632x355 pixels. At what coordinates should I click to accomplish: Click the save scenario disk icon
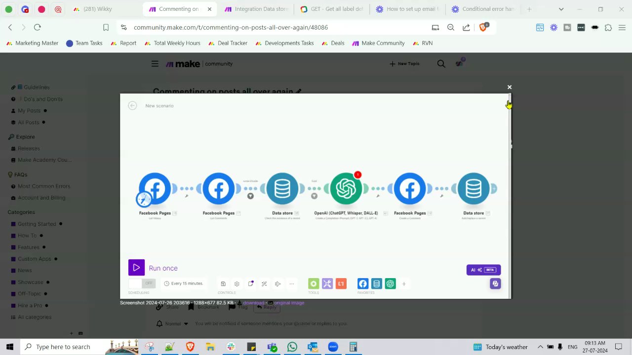pyautogui.click(x=223, y=284)
